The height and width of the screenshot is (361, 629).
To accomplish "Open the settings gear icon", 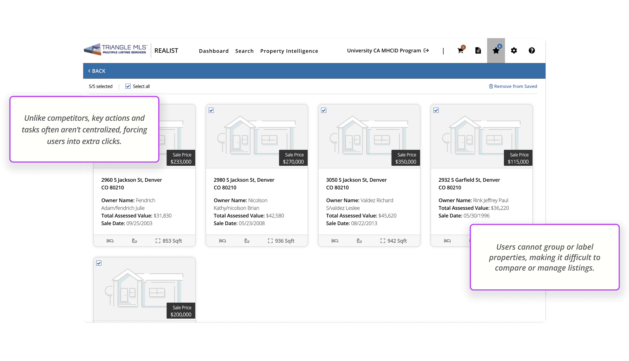I will 514,51.
